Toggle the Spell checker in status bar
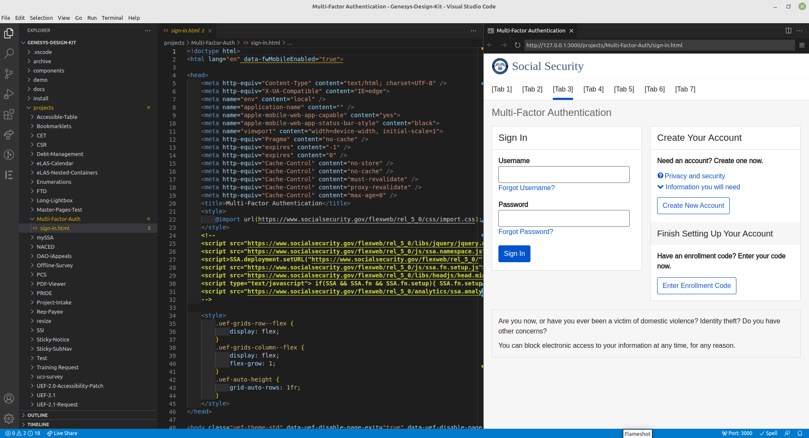The width and height of the screenshot is (809, 438). (x=768, y=433)
